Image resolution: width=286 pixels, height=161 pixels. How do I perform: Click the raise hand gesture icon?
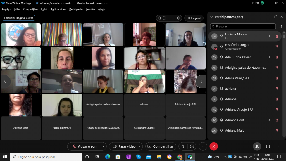(x=183, y=146)
